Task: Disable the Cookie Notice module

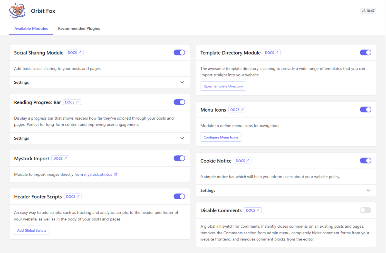Action: [365, 161]
